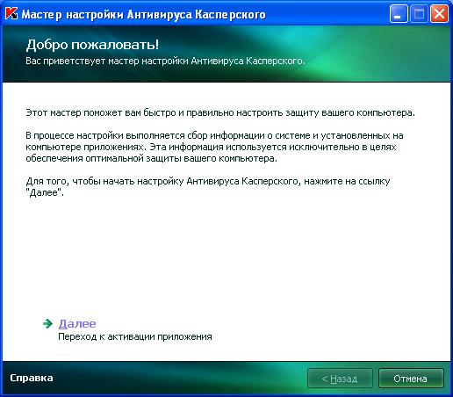Click the dark footer bar between Справка and Назад
453x397 pixels.
pyautogui.click(x=180, y=379)
